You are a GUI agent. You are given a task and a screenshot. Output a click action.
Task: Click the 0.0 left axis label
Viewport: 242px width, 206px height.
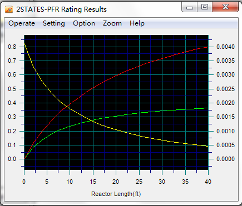pyautogui.click(x=12, y=159)
